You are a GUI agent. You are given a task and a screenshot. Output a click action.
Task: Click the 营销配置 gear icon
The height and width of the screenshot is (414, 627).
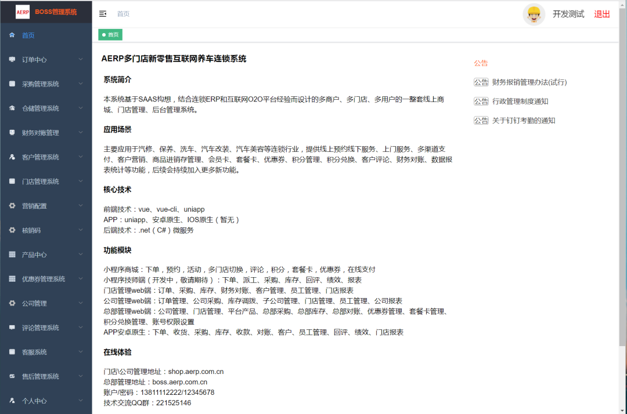(12, 205)
